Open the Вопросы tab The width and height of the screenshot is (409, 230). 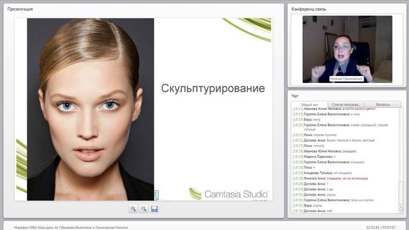383,104
